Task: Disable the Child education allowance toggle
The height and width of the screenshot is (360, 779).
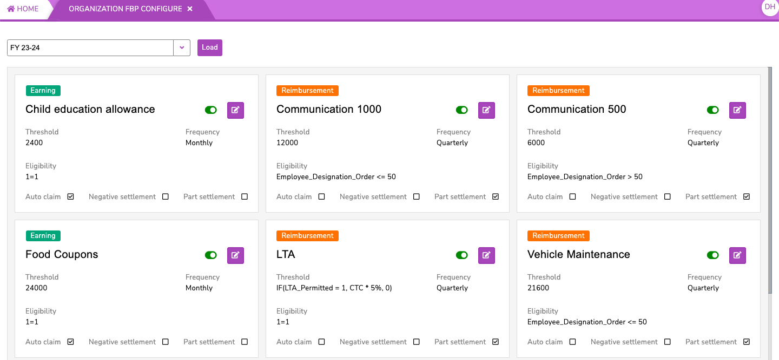Action: (211, 110)
